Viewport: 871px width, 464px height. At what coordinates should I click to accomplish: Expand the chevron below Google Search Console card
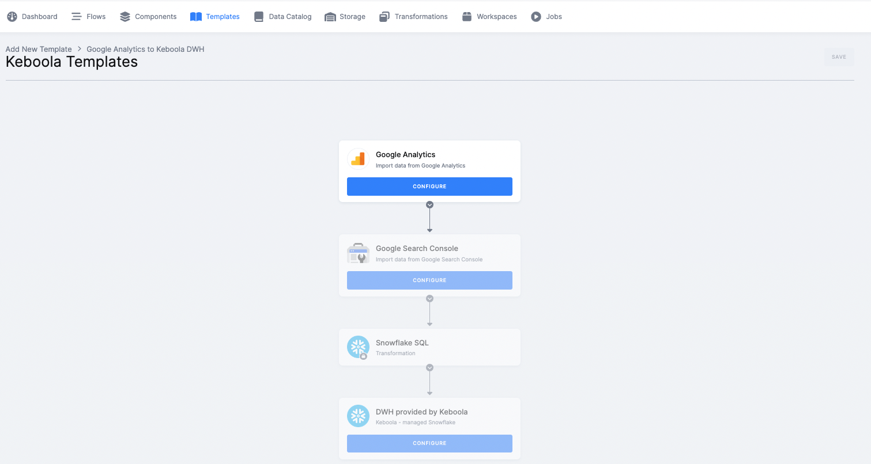pyautogui.click(x=429, y=298)
